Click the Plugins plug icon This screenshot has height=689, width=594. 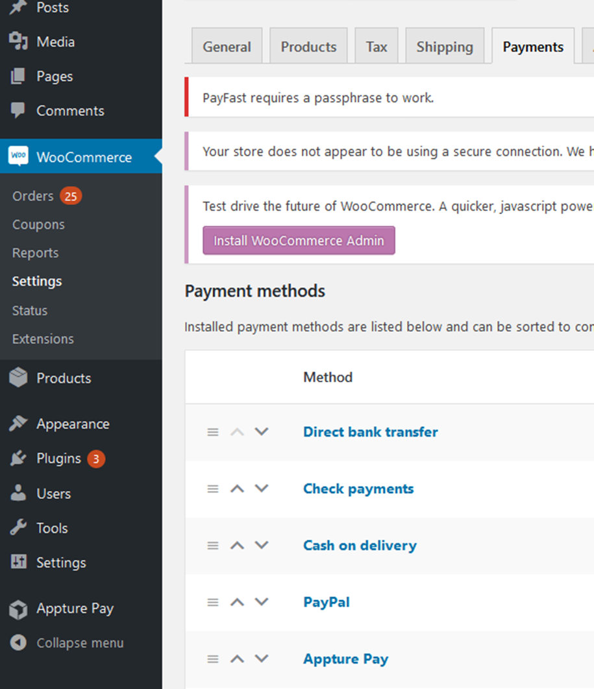[x=18, y=459]
